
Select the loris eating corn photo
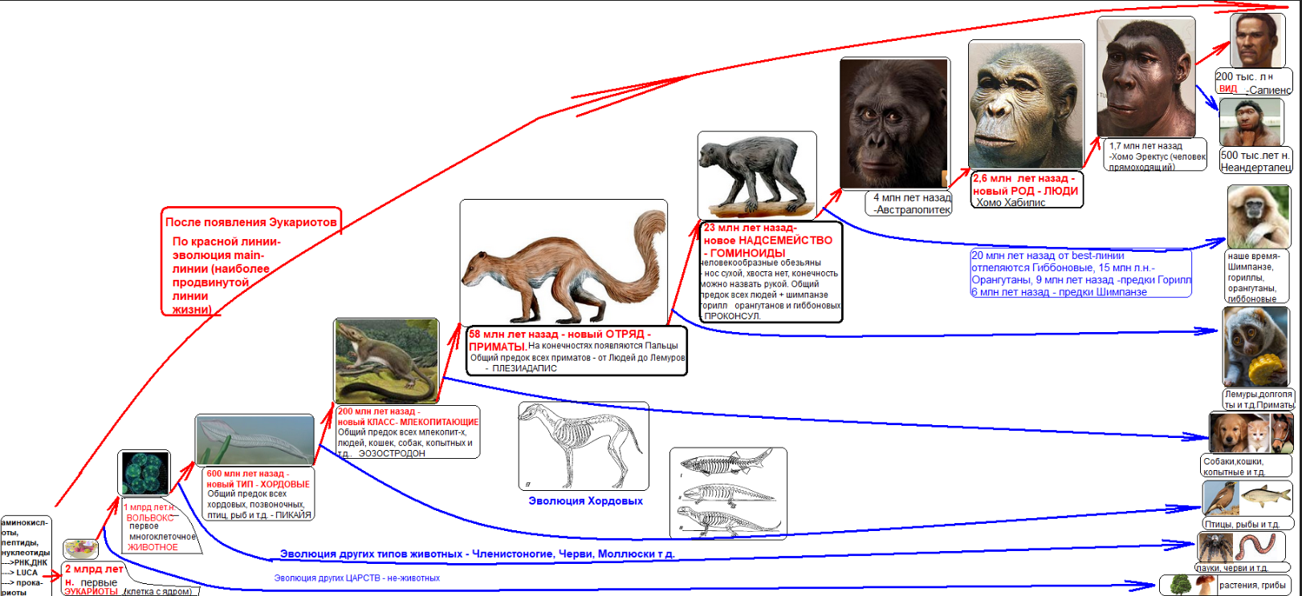point(1256,347)
